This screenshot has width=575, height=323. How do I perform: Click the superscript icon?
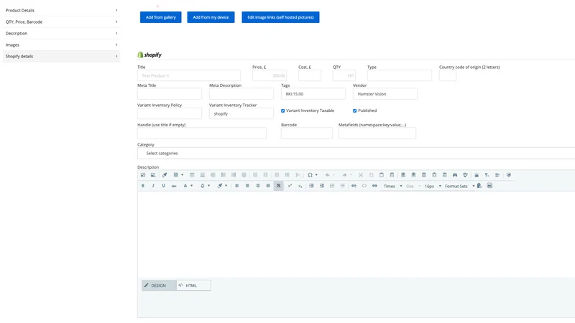290,186
